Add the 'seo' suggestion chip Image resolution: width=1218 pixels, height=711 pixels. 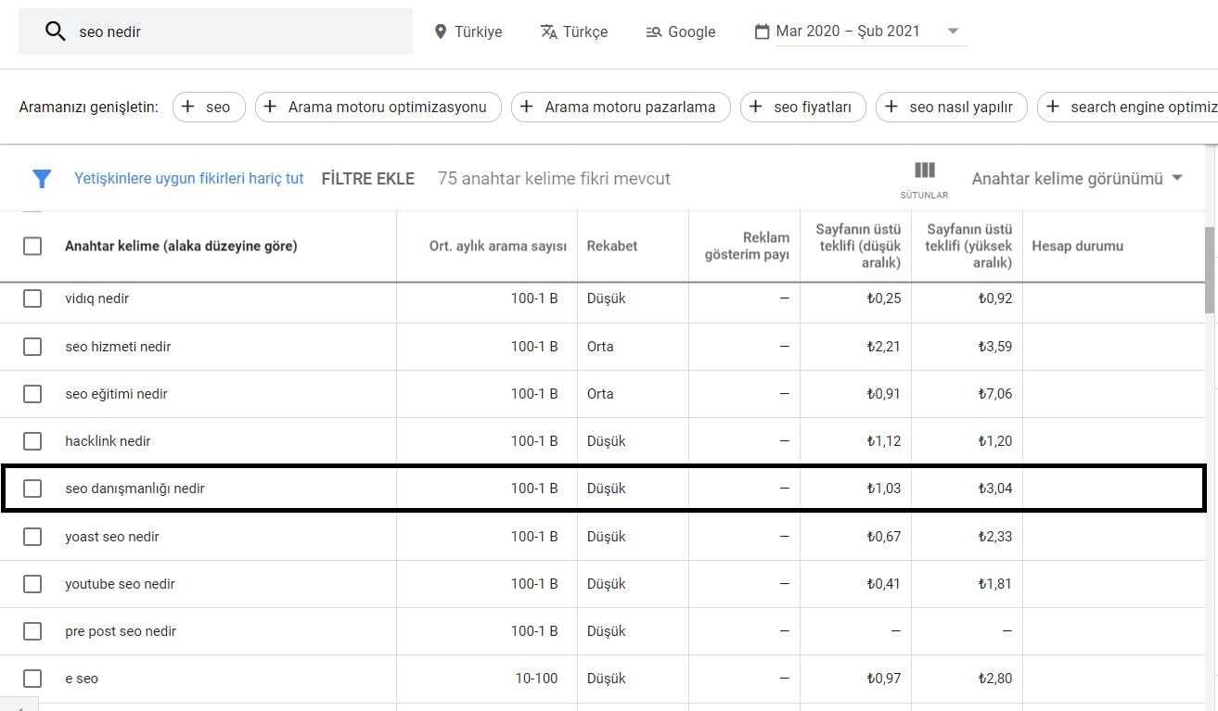pyautogui.click(x=209, y=107)
